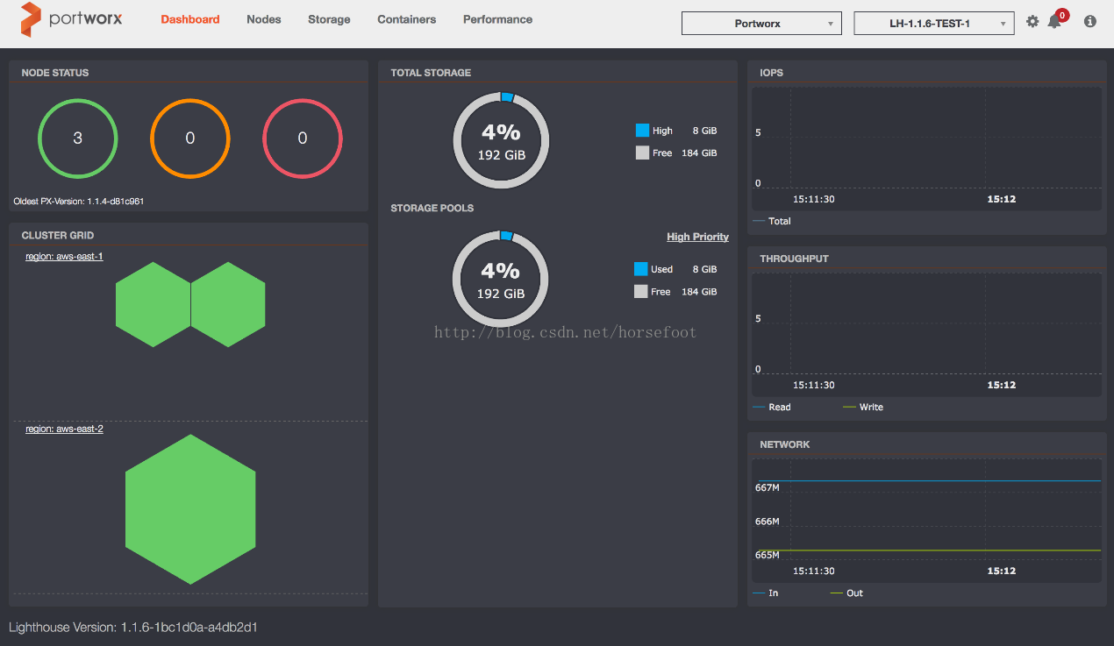The height and width of the screenshot is (646, 1114).
Task: Click the High Priority link
Action: pyautogui.click(x=697, y=237)
